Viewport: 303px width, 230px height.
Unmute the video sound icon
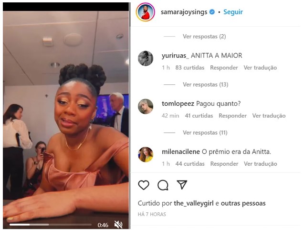click(x=118, y=225)
